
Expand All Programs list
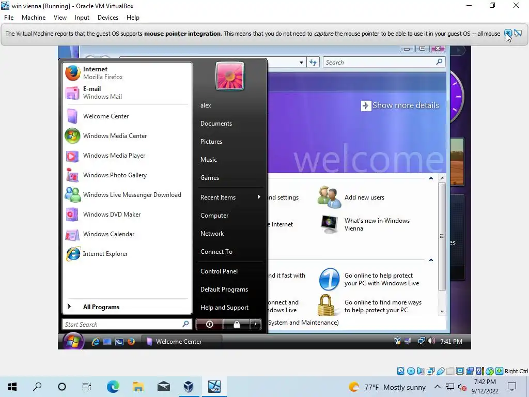click(127, 307)
